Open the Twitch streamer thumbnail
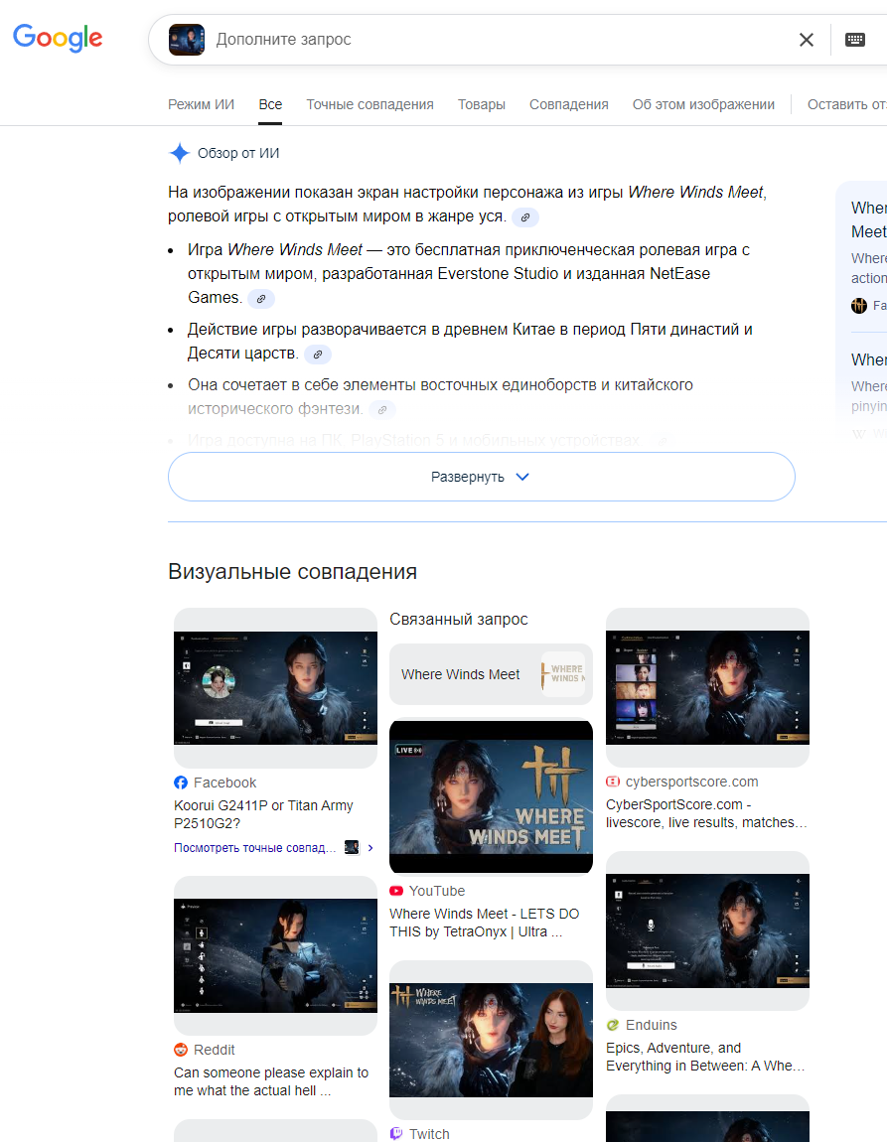 coord(491,1040)
